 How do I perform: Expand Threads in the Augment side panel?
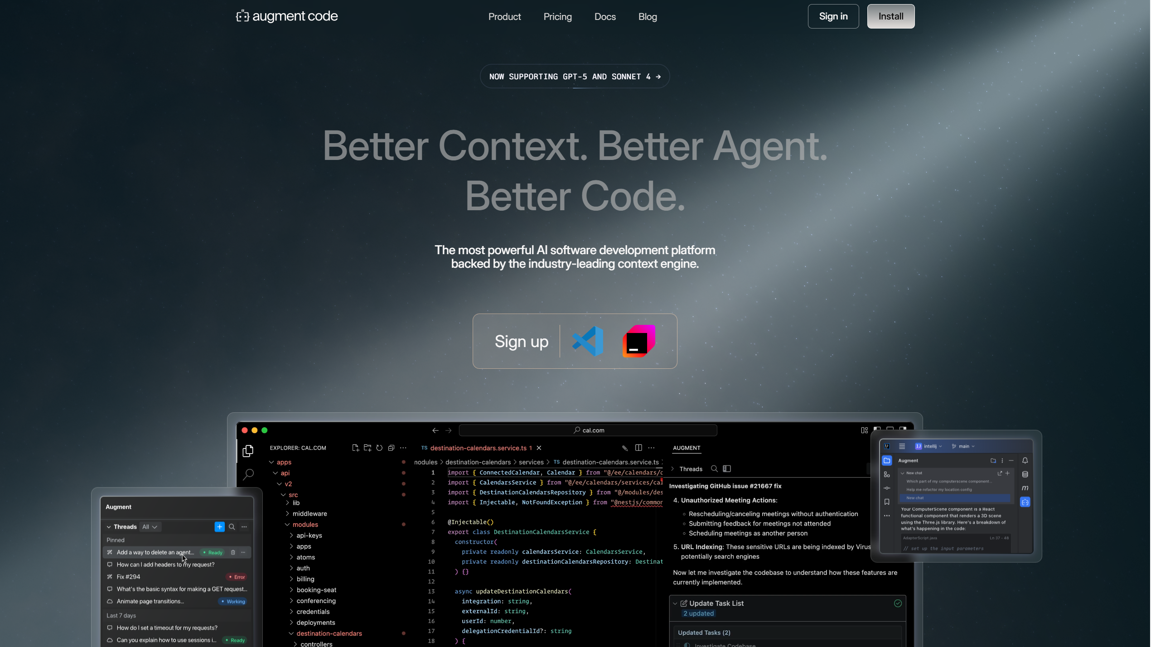[x=672, y=469]
